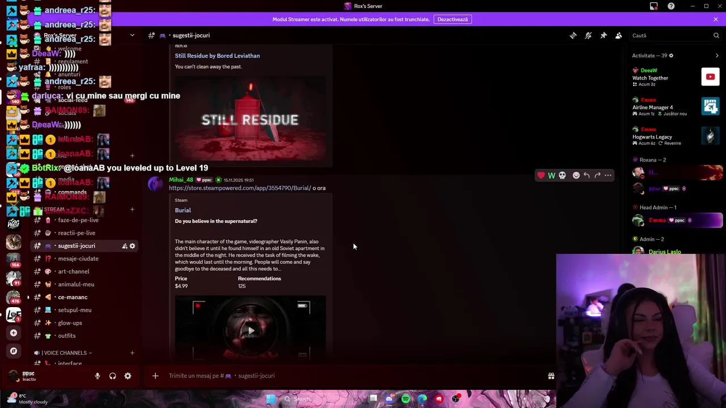Open Mihai_48 user profile name

click(181, 180)
